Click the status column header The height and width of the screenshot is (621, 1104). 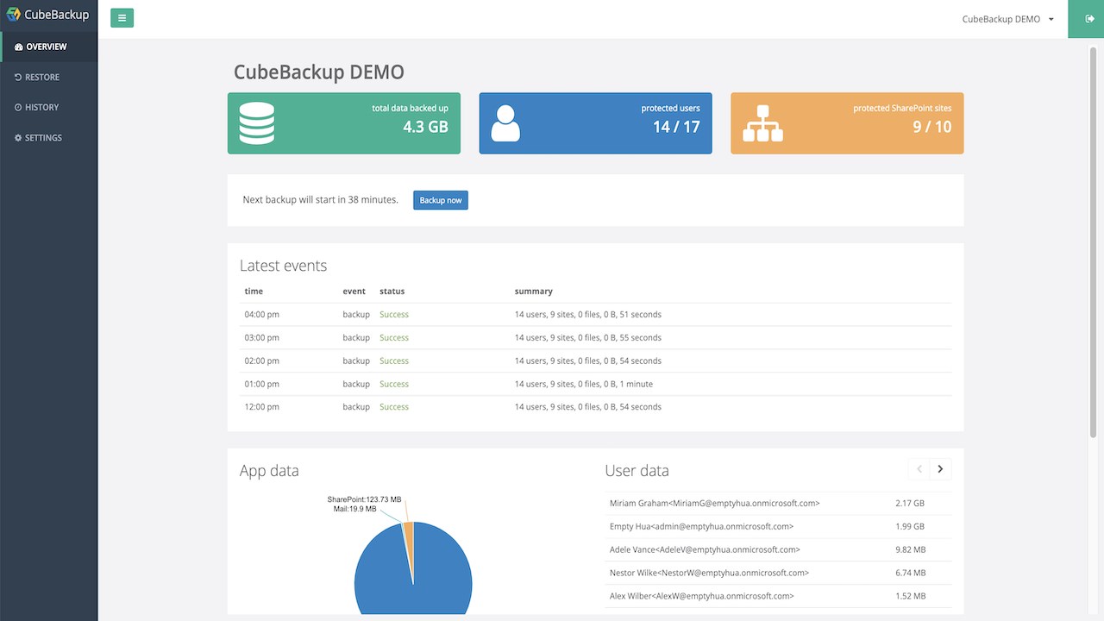[x=392, y=292]
